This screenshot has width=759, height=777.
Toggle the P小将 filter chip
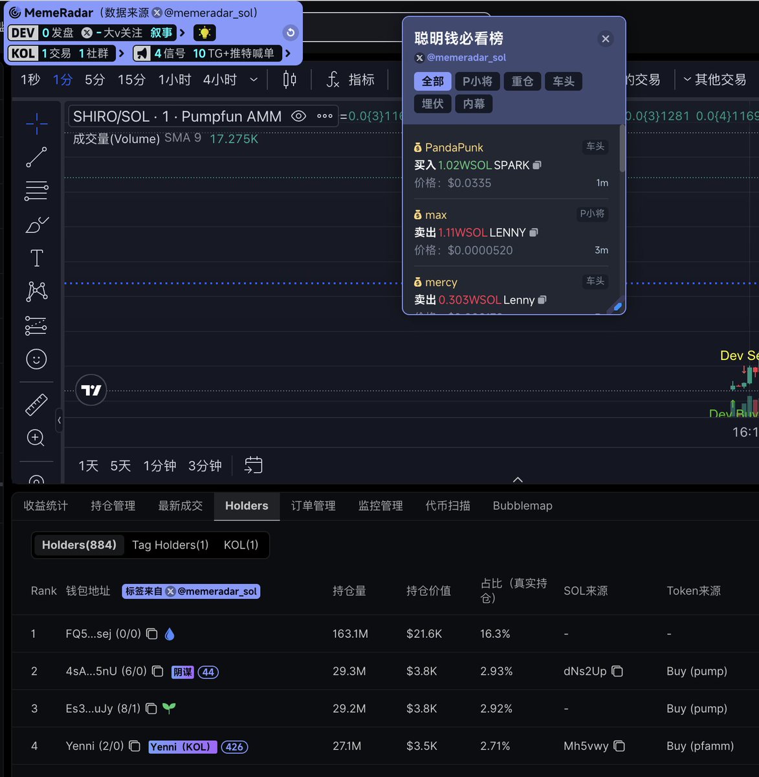coord(478,82)
